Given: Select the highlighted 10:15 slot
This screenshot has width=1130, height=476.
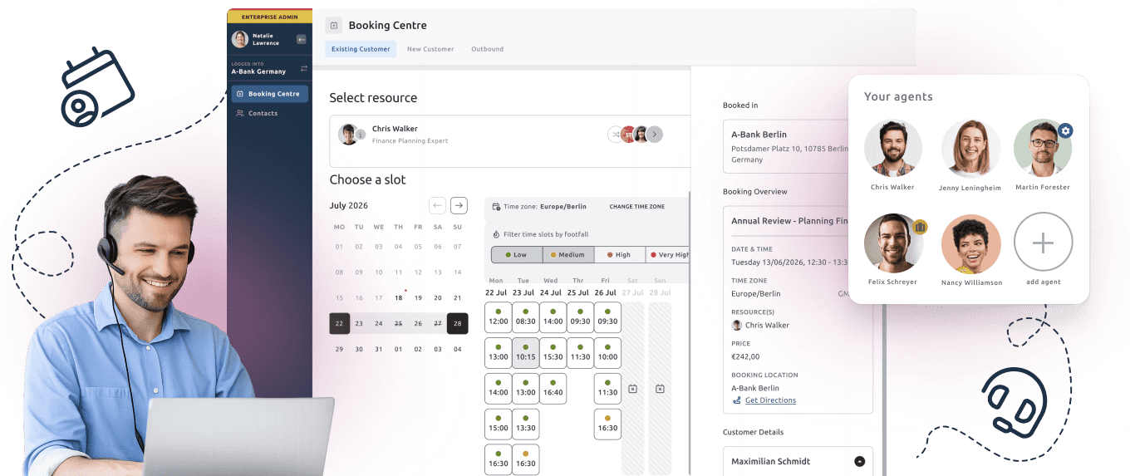Looking at the screenshot, I should 526,353.
